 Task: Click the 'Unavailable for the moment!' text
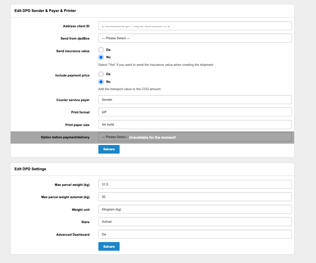[153, 138]
